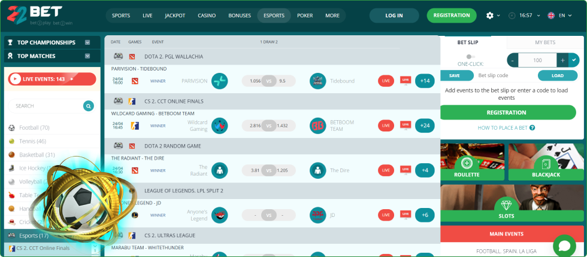
Task: Click the clock time icon
Action: [x=512, y=16]
